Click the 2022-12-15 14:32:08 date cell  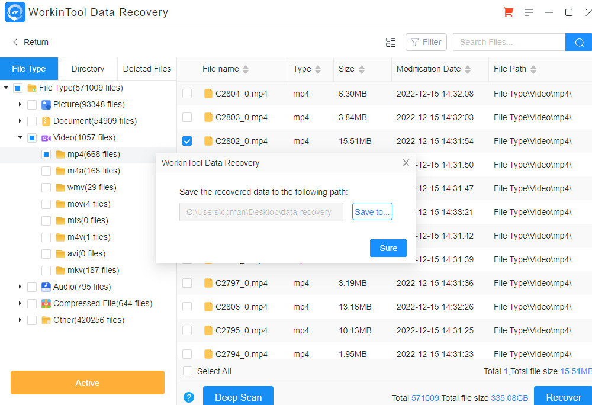[x=435, y=94]
